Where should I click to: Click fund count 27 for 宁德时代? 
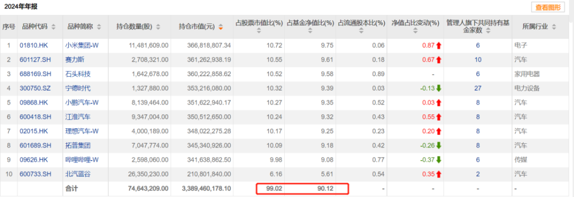(x=478, y=88)
